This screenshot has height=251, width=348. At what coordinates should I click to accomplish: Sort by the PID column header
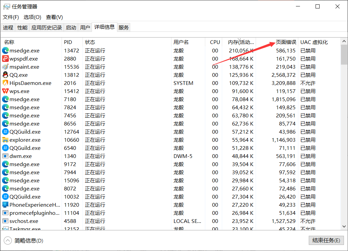(72, 42)
